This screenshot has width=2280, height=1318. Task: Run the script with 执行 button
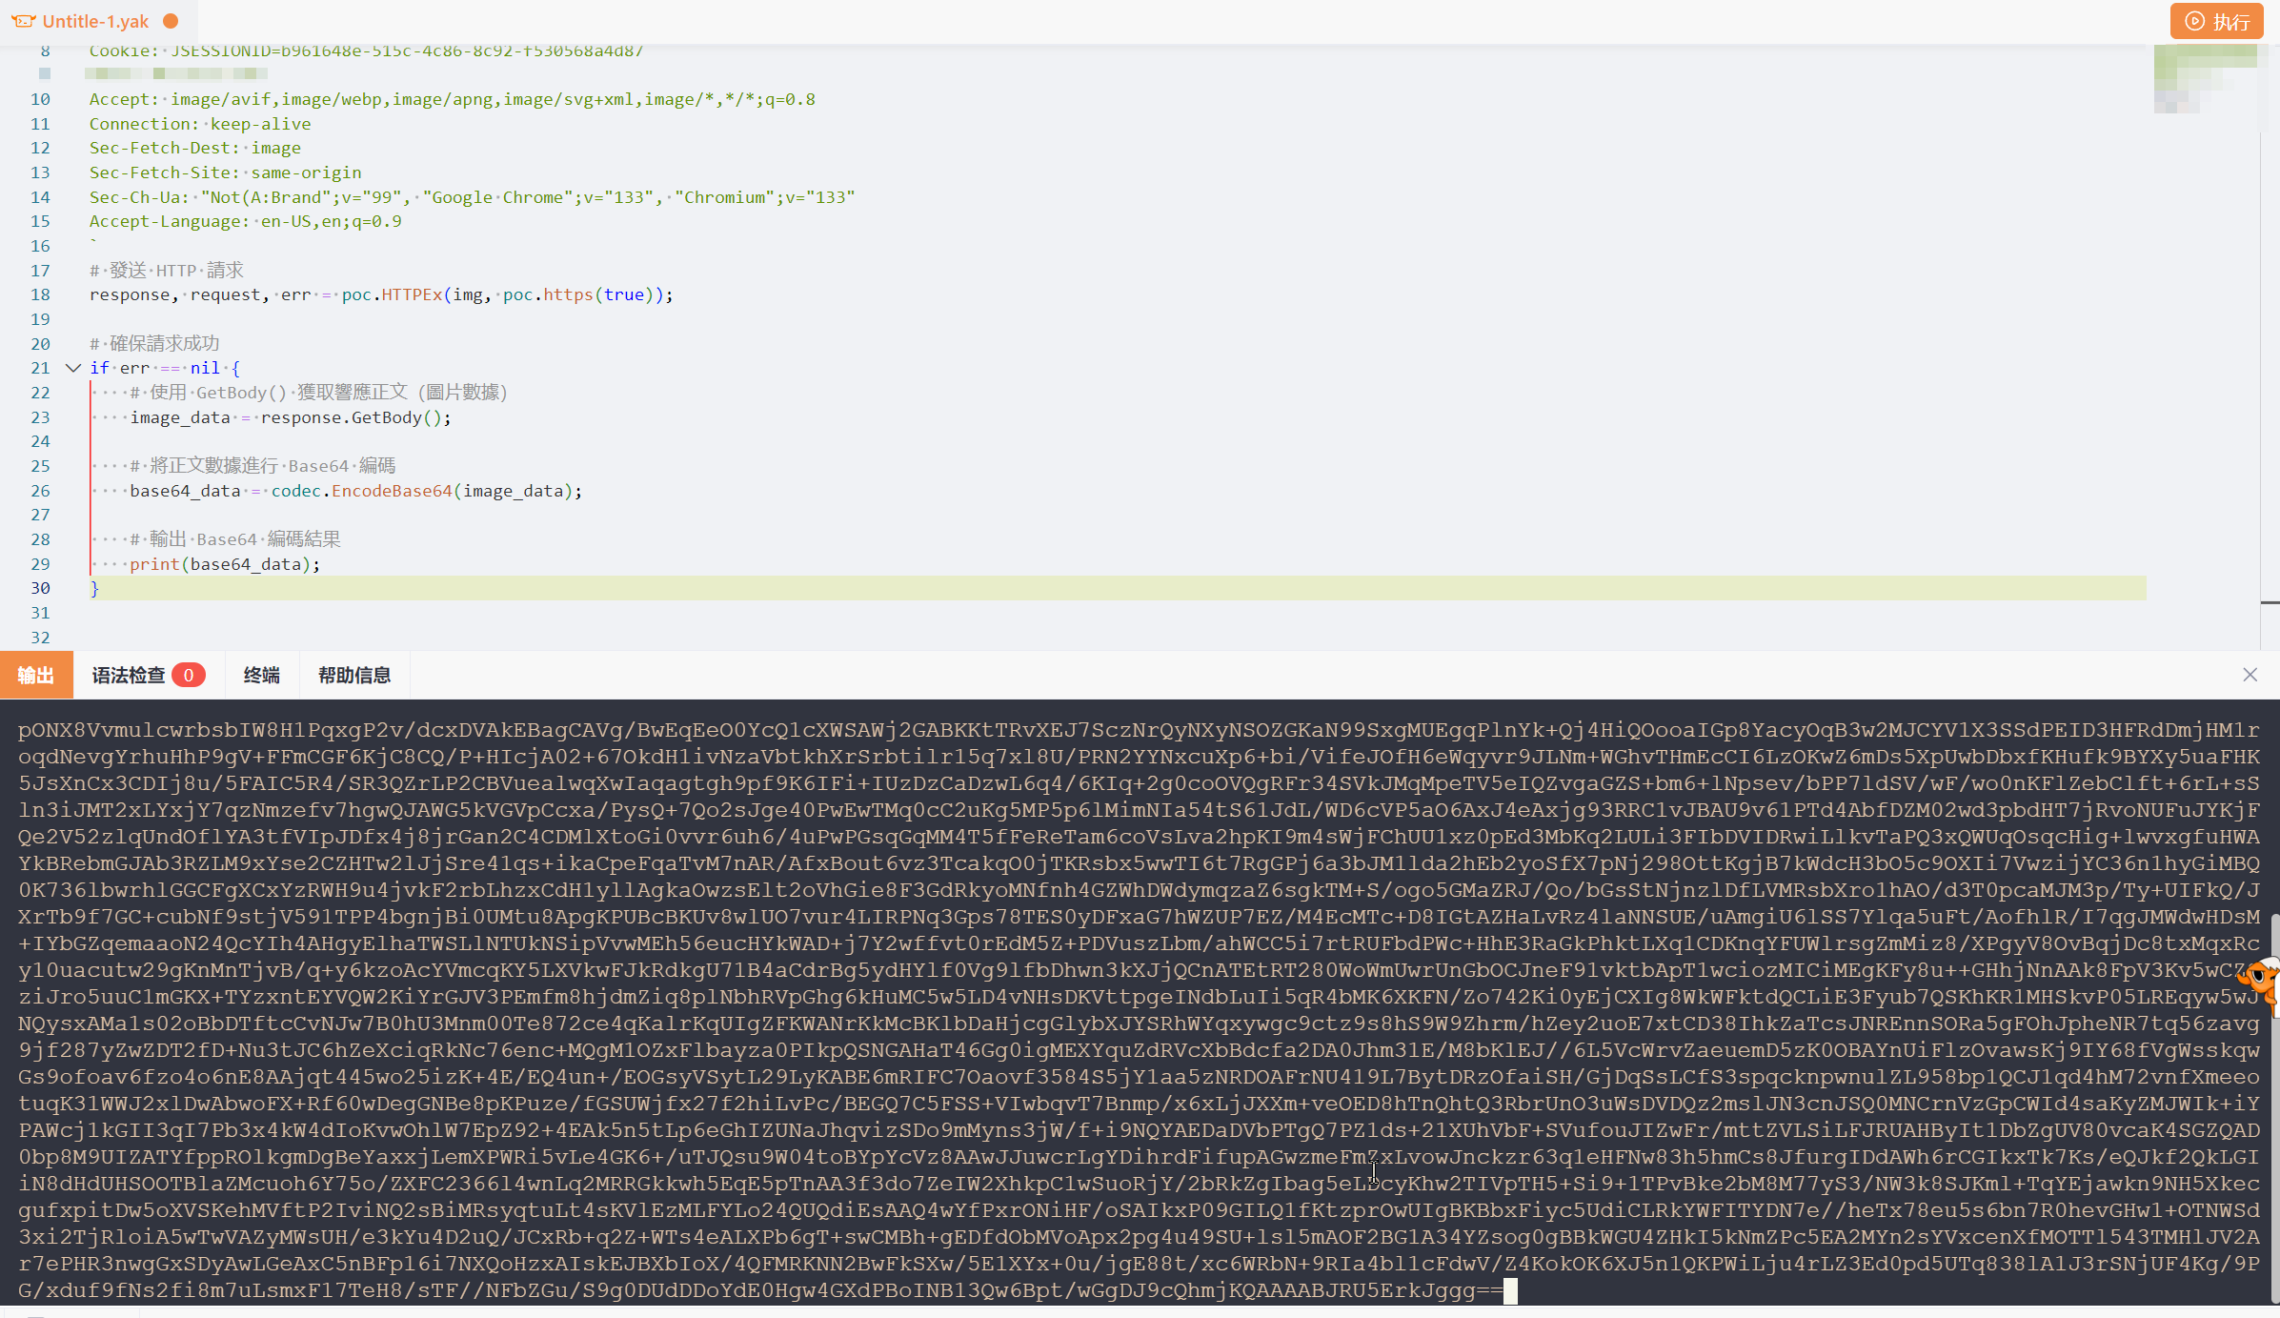point(2216,21)
